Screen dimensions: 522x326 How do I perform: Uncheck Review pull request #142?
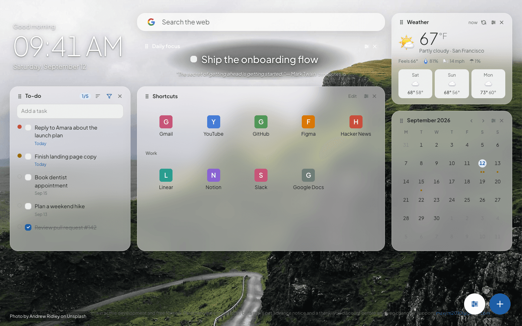28,227
